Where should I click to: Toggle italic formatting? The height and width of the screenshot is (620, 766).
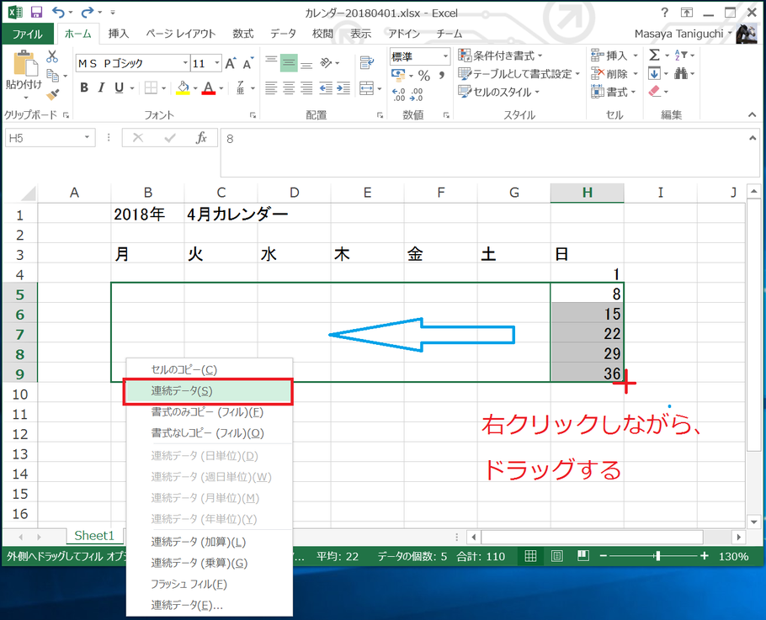point(101,87)
